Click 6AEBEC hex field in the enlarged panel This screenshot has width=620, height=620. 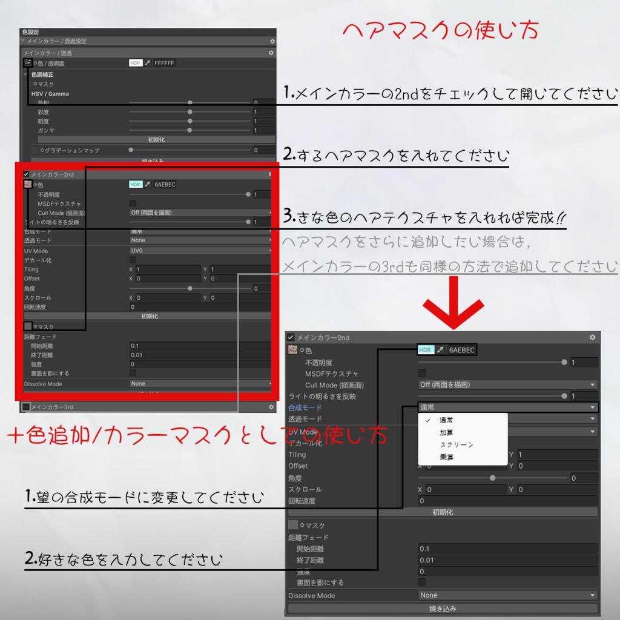tap(461, 350)
